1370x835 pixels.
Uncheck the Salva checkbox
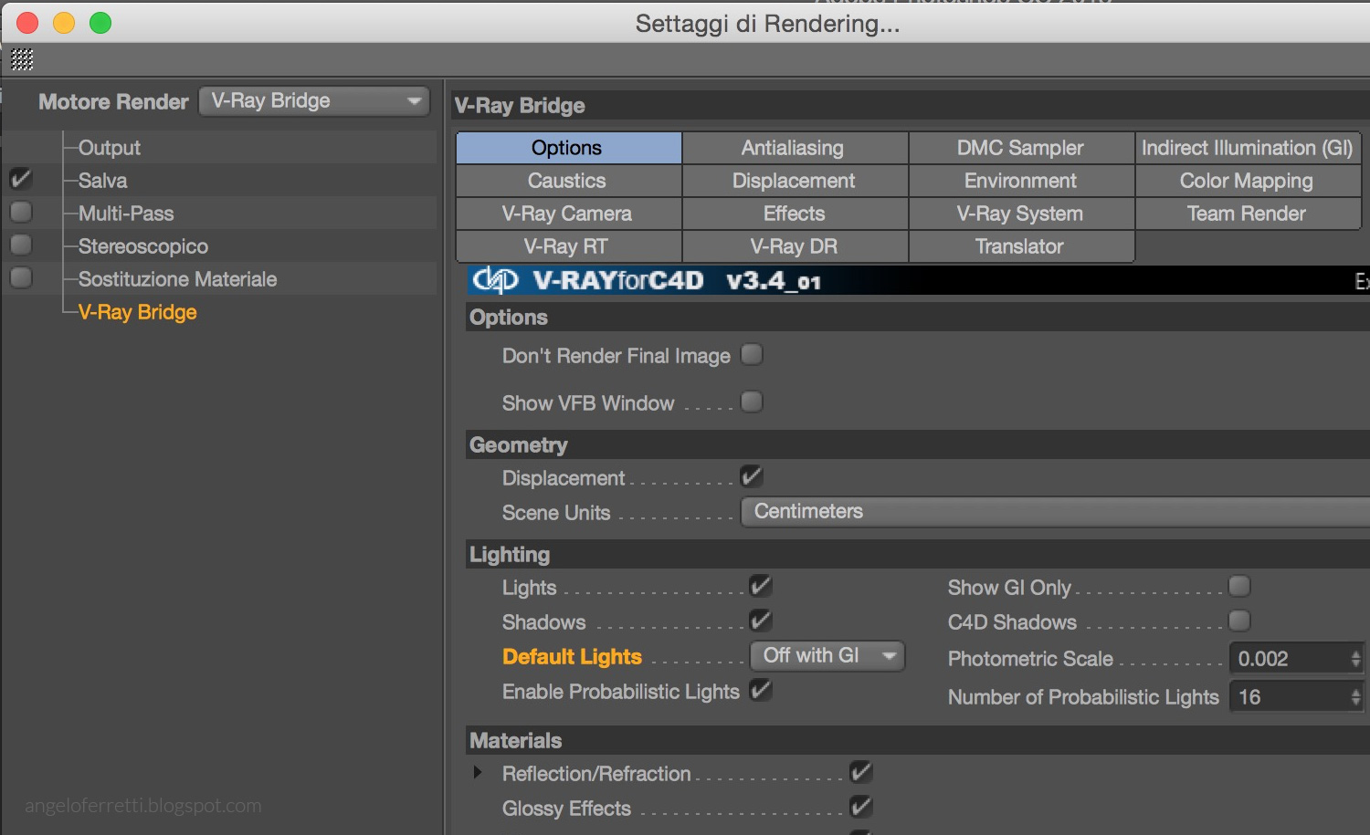[21, 179]
